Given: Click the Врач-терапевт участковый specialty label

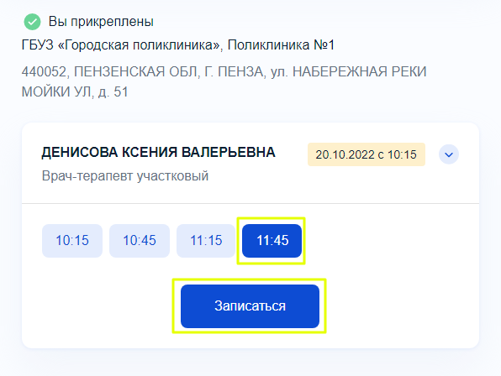Looking at the screenshot, I should 125,176.
